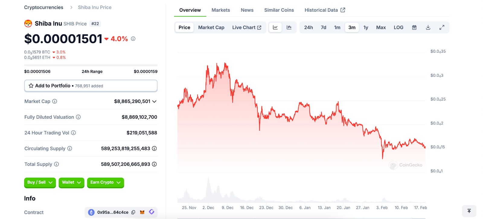
Task: Open the Overview tab
Action: click(190, 10)
